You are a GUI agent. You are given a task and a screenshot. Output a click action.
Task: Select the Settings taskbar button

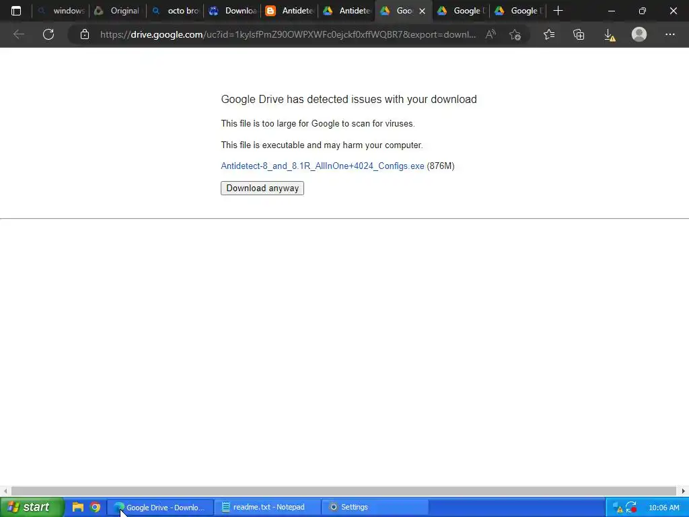click(375, 508)
